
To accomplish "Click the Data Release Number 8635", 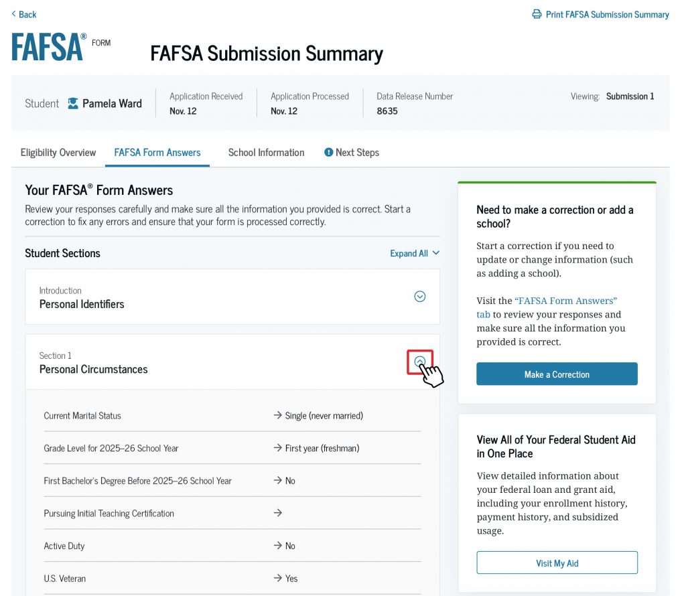I will [387, 111].
